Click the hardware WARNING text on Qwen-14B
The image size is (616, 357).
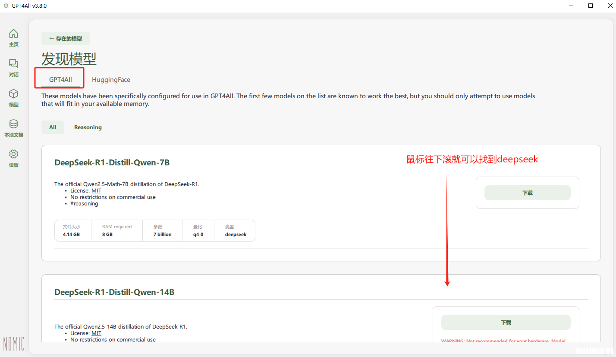(x=503, y=341)
